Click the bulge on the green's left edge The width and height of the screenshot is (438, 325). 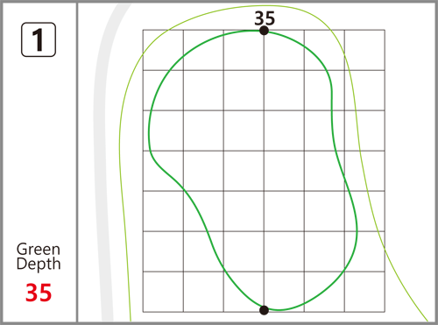pos(150,131)
